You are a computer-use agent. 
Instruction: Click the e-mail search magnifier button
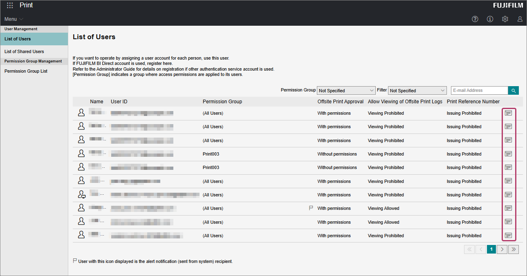(513, 91)
